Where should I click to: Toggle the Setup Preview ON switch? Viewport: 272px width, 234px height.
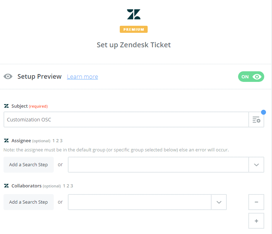click(251, 77)
